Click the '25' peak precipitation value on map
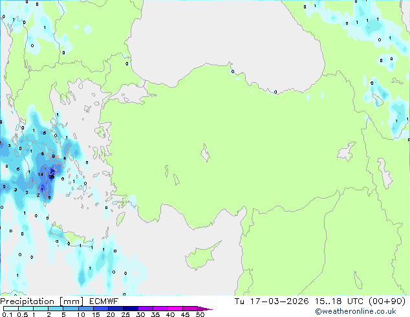 point(52,177)
